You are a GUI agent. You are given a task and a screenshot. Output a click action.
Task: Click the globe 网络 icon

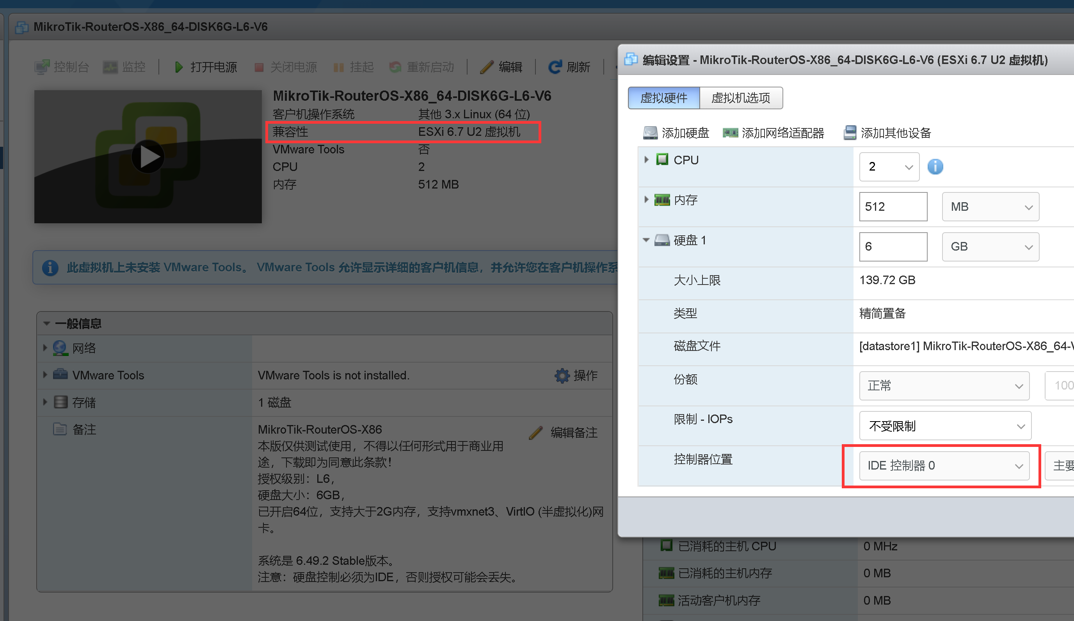60,348
